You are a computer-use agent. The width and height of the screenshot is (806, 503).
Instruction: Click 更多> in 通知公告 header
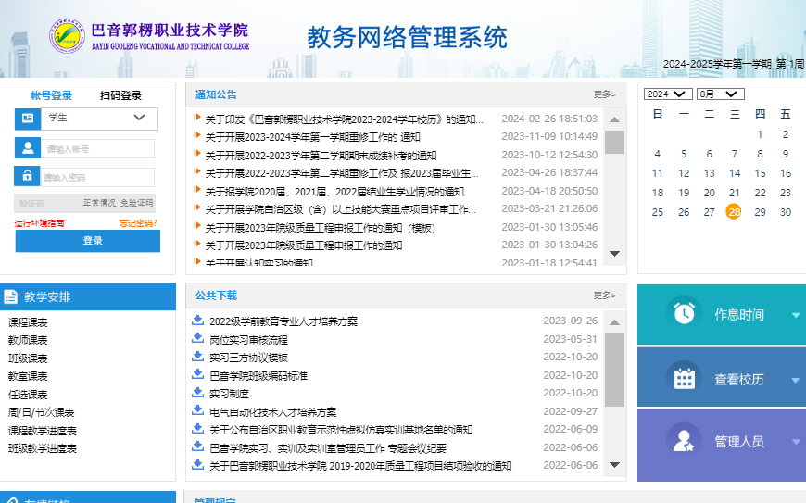[x=604, y=94]
